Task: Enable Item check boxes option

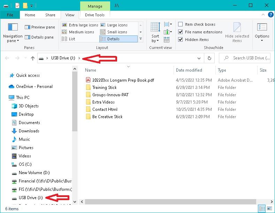Action: [181, 24]
